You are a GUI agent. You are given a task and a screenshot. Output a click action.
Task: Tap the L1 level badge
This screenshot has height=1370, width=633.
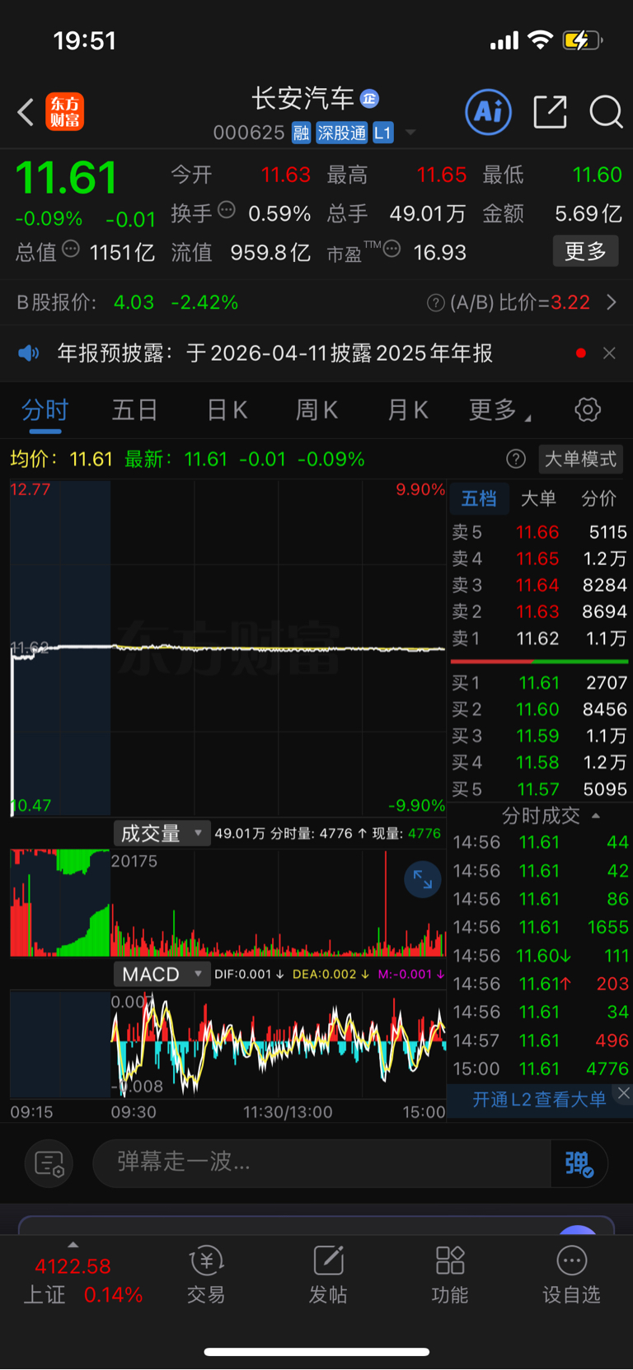click(383, 133)
